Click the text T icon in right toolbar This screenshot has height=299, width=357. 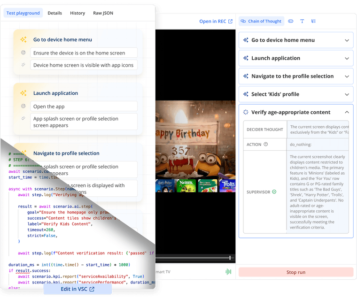pyautogui.click(x=302, y=21)
